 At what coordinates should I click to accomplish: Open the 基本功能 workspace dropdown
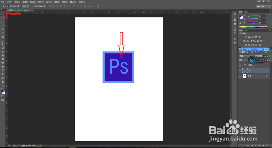tap(264, 7)
